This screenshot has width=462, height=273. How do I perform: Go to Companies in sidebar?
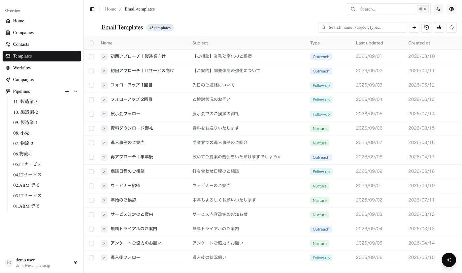tap(42, 33)
